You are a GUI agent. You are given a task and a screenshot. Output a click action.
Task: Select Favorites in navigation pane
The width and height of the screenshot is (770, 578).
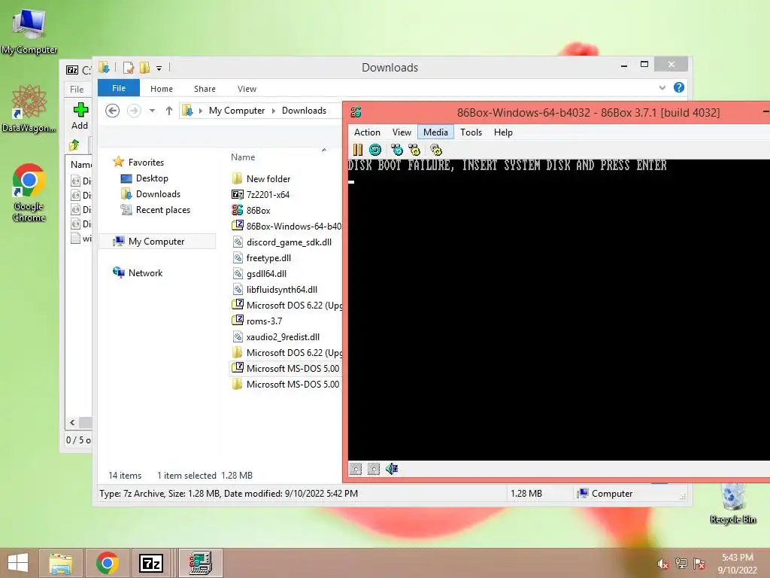click(146, 163)
